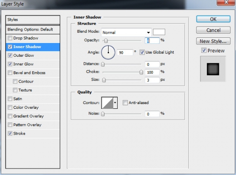Select the Gradient Overlay style entry
Image resolution: width=236 pixels, height=175 pixels.
(28, 116)
